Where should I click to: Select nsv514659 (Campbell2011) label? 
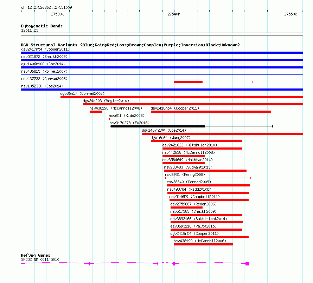tap(194, 197)
